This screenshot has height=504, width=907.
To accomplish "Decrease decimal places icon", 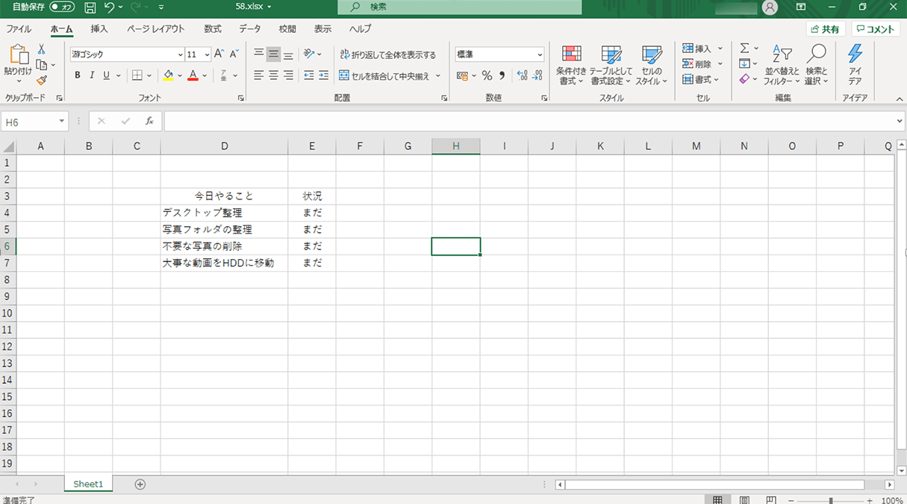I will pos(537,75).
